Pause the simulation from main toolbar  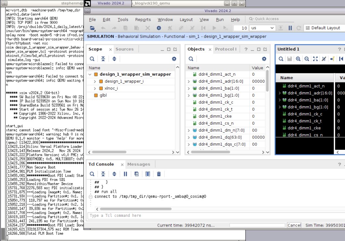coord(290,28)
